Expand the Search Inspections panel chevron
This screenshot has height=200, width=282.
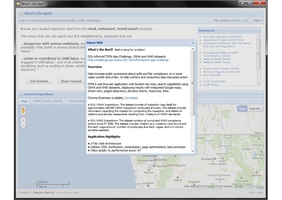[260, 94]
